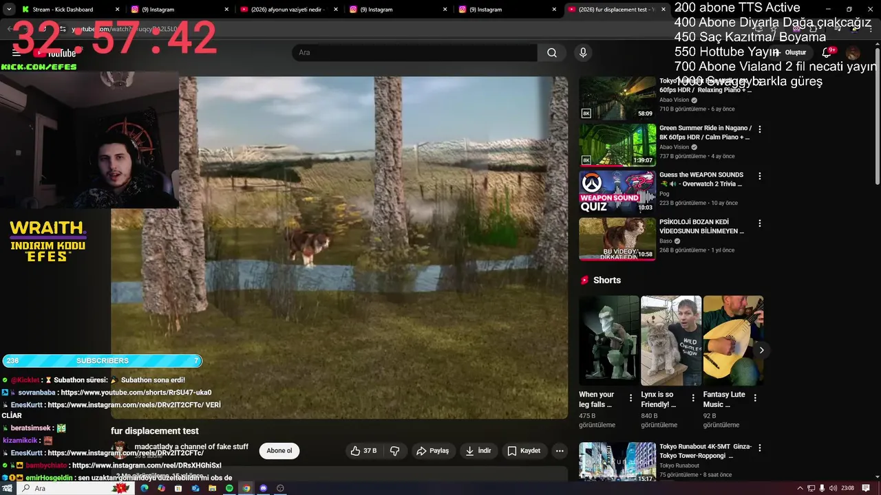Viewport: 881px width, 495px height.
Task: Open options for 'Lynx is so Friendly' short
Action: click(692, 398)
